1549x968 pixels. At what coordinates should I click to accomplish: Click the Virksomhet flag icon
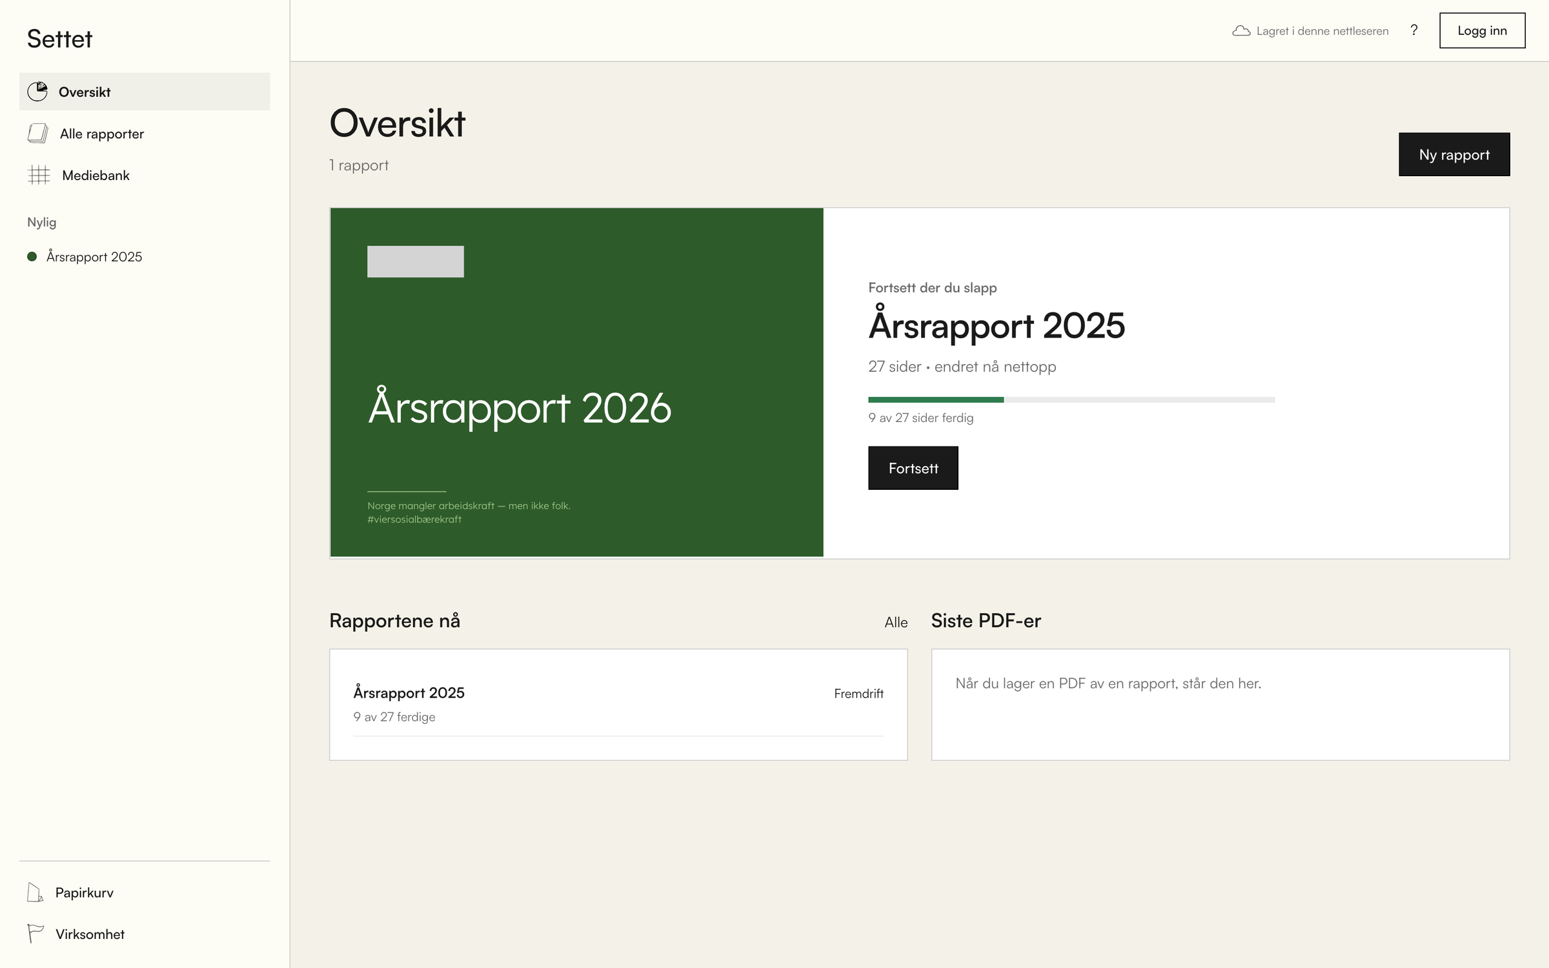[35, 934]
